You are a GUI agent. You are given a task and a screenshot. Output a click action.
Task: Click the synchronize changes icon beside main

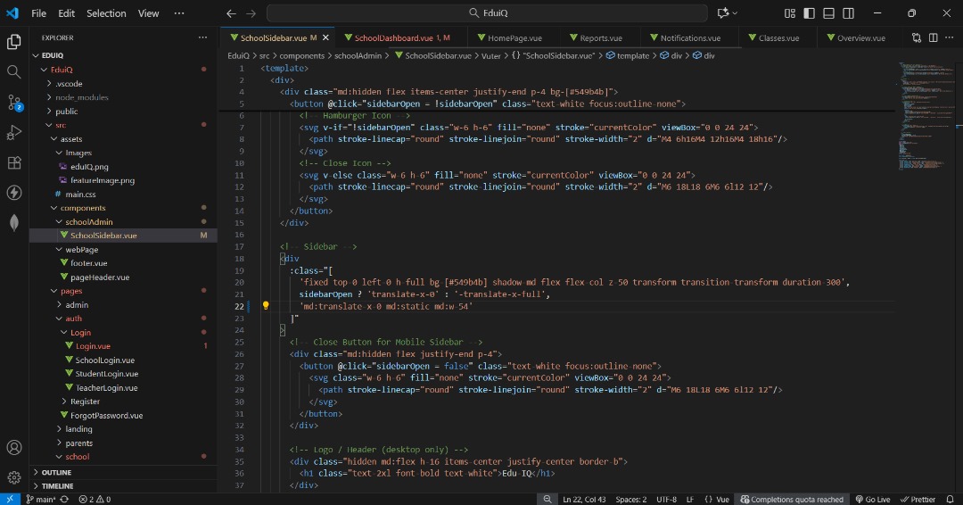[64, 499]
